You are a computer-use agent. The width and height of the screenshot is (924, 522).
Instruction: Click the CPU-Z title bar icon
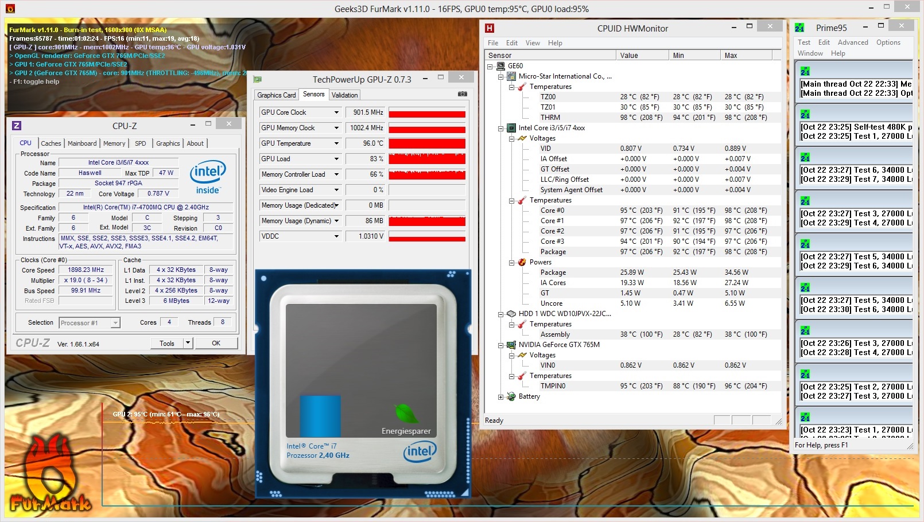(17, 126)
